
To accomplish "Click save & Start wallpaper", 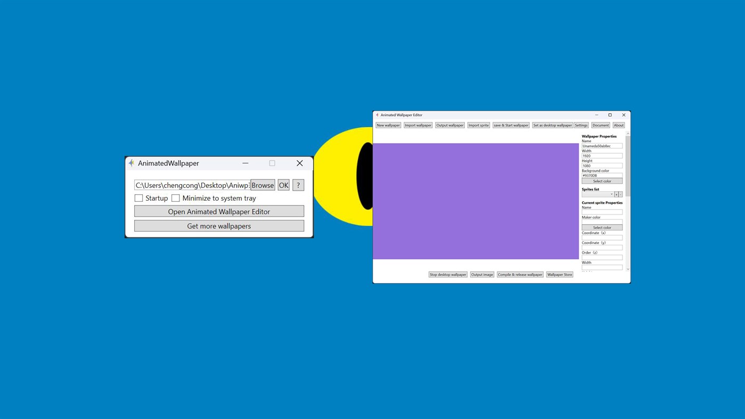I will (x=511, y=125).
